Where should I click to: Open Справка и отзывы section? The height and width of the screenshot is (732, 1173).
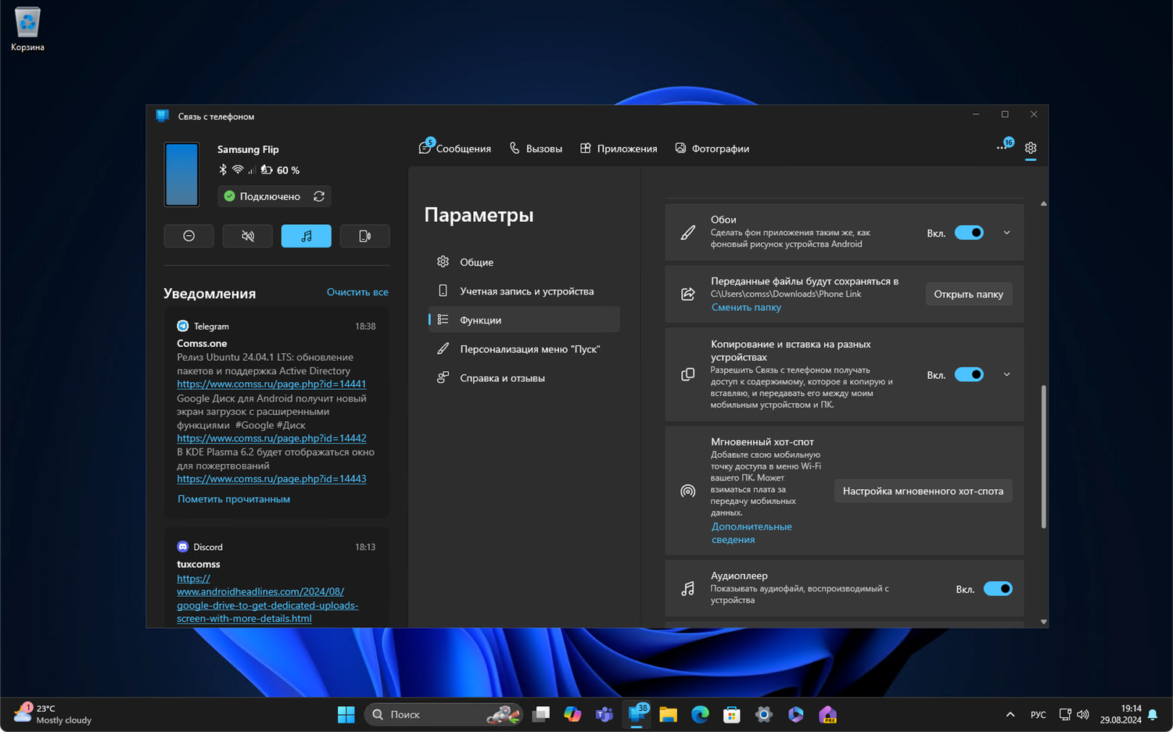click(524, 377)
